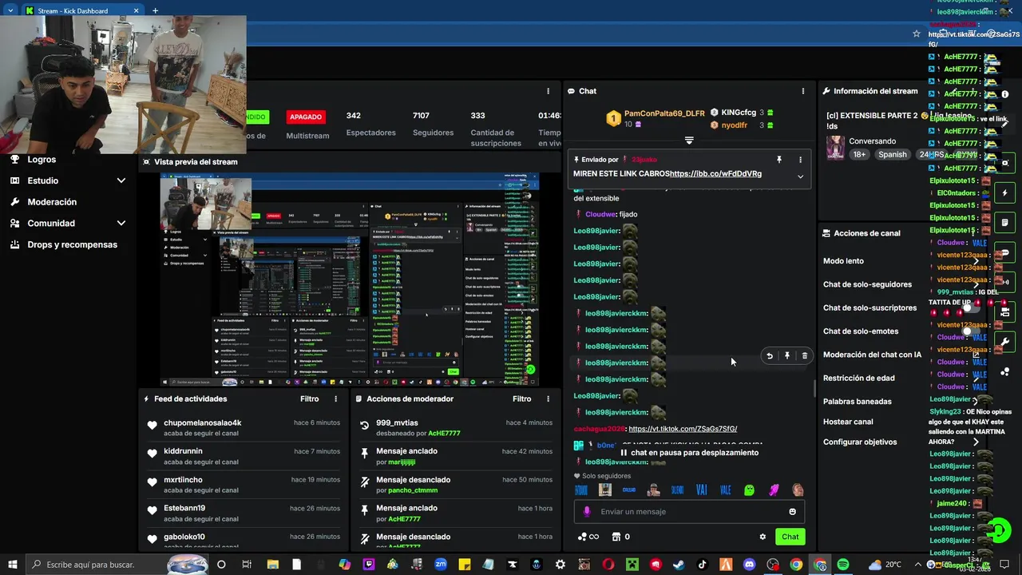Image resolution: width=1022 pixels, height=575 pixels.
Task: Click the stream preview thumbnail
Action: (350, 280)
